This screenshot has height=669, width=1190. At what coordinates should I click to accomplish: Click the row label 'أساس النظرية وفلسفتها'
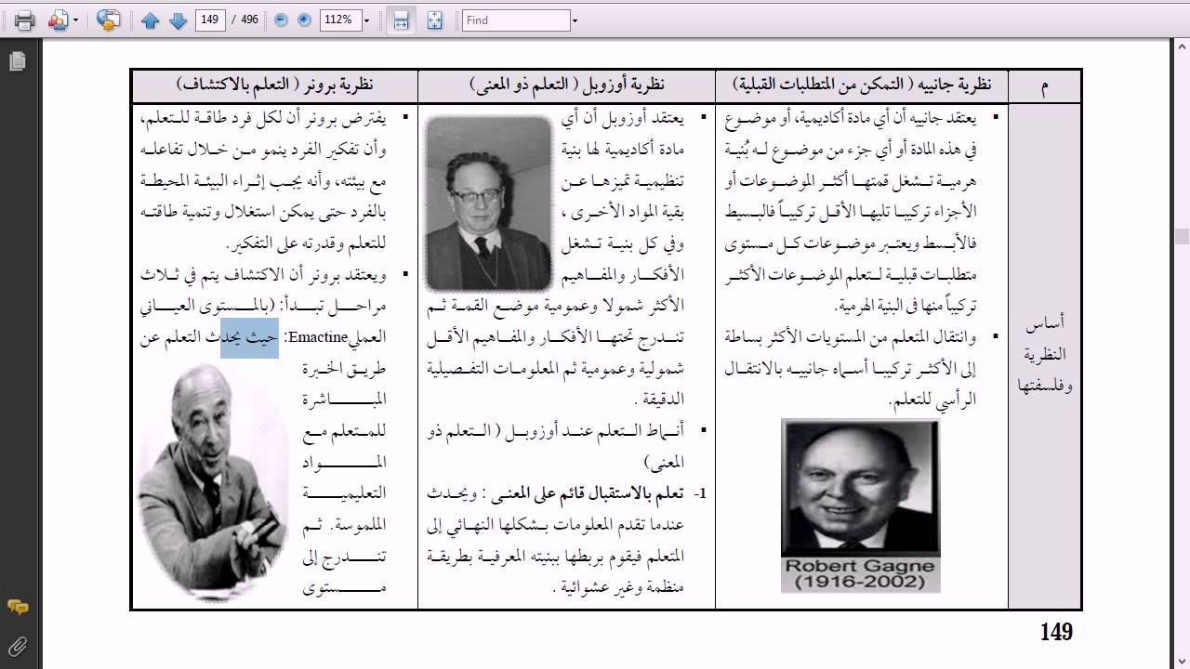[1045, 355]
